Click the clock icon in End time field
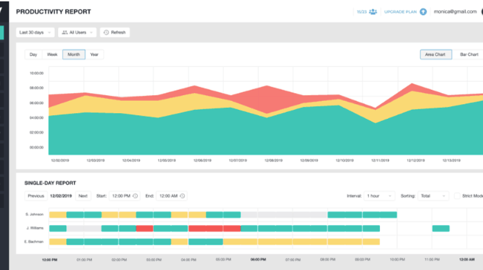The height and width of the screenshot is (270, 483). [x=183, y=195]
